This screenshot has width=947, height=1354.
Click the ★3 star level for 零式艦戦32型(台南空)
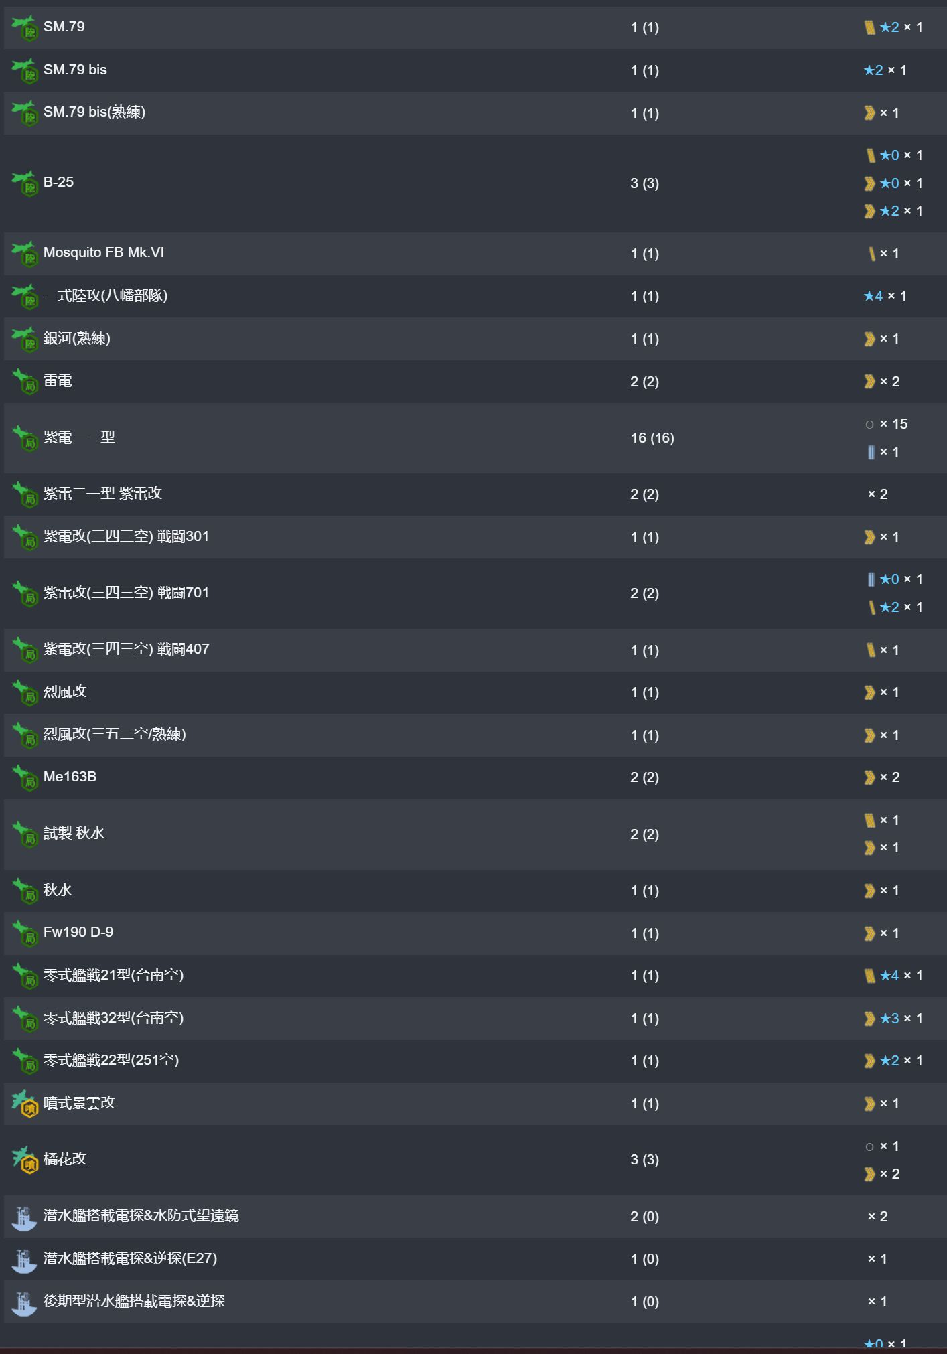(889, 1019)
